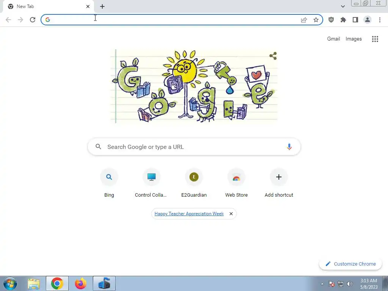Reload the page
The width and height of the screenshot is (388, 291).
(x=33, y=20)
